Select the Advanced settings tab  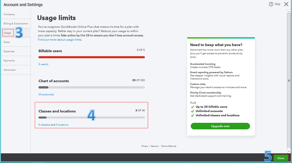tap(9, 70)
